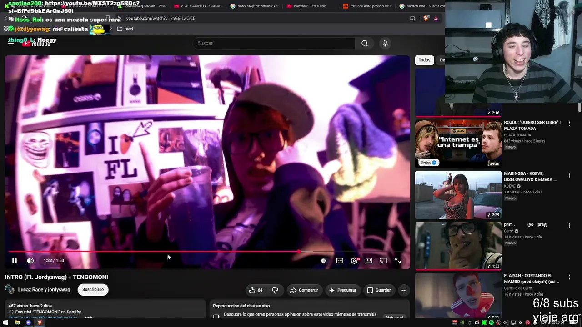
Task: Open the Windows Start menu
Action: pos(5,322)
